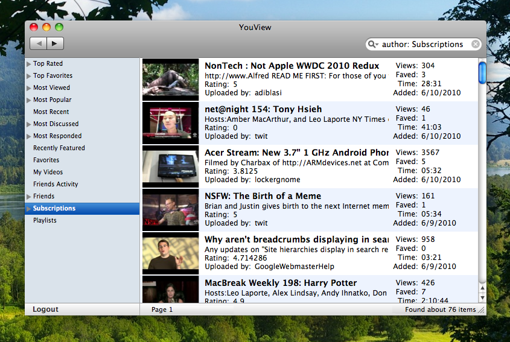The height and width of the screenshot is (342, 510).
Task: Click the Rating: 4.714286 text
Action: (x=235, y=258)
